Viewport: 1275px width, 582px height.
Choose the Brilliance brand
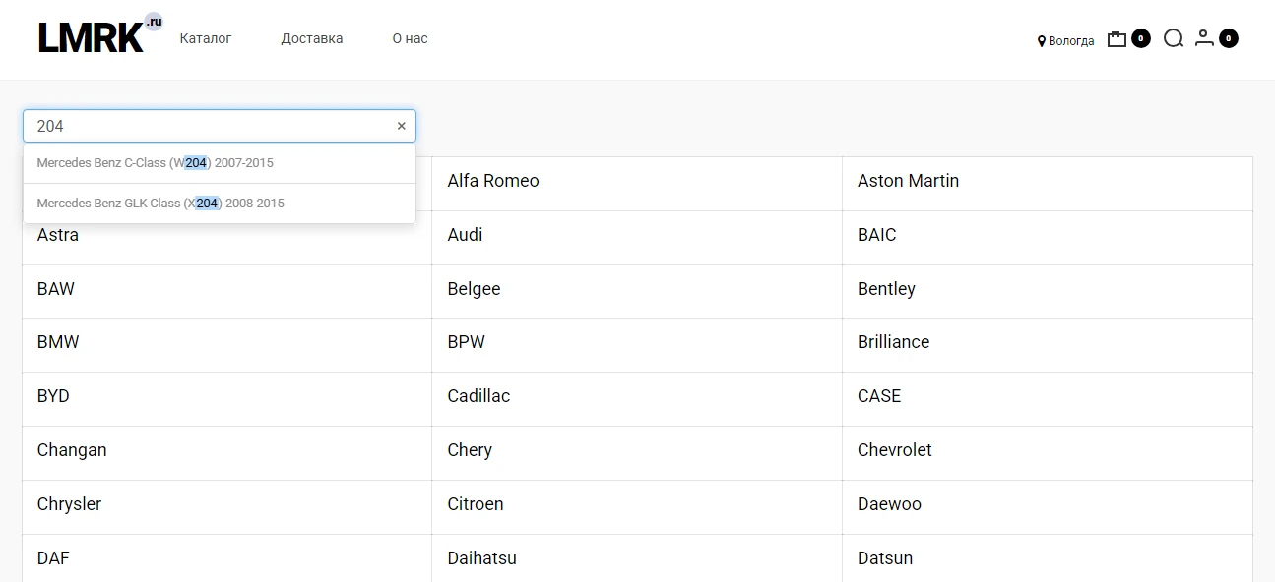[893, 342]
